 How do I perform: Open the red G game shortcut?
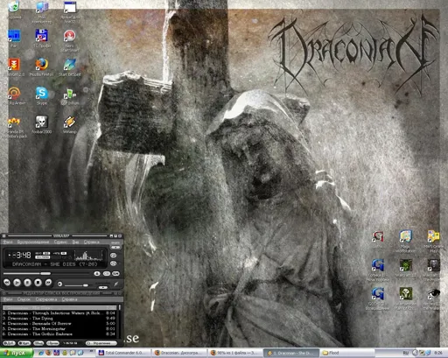377,236
